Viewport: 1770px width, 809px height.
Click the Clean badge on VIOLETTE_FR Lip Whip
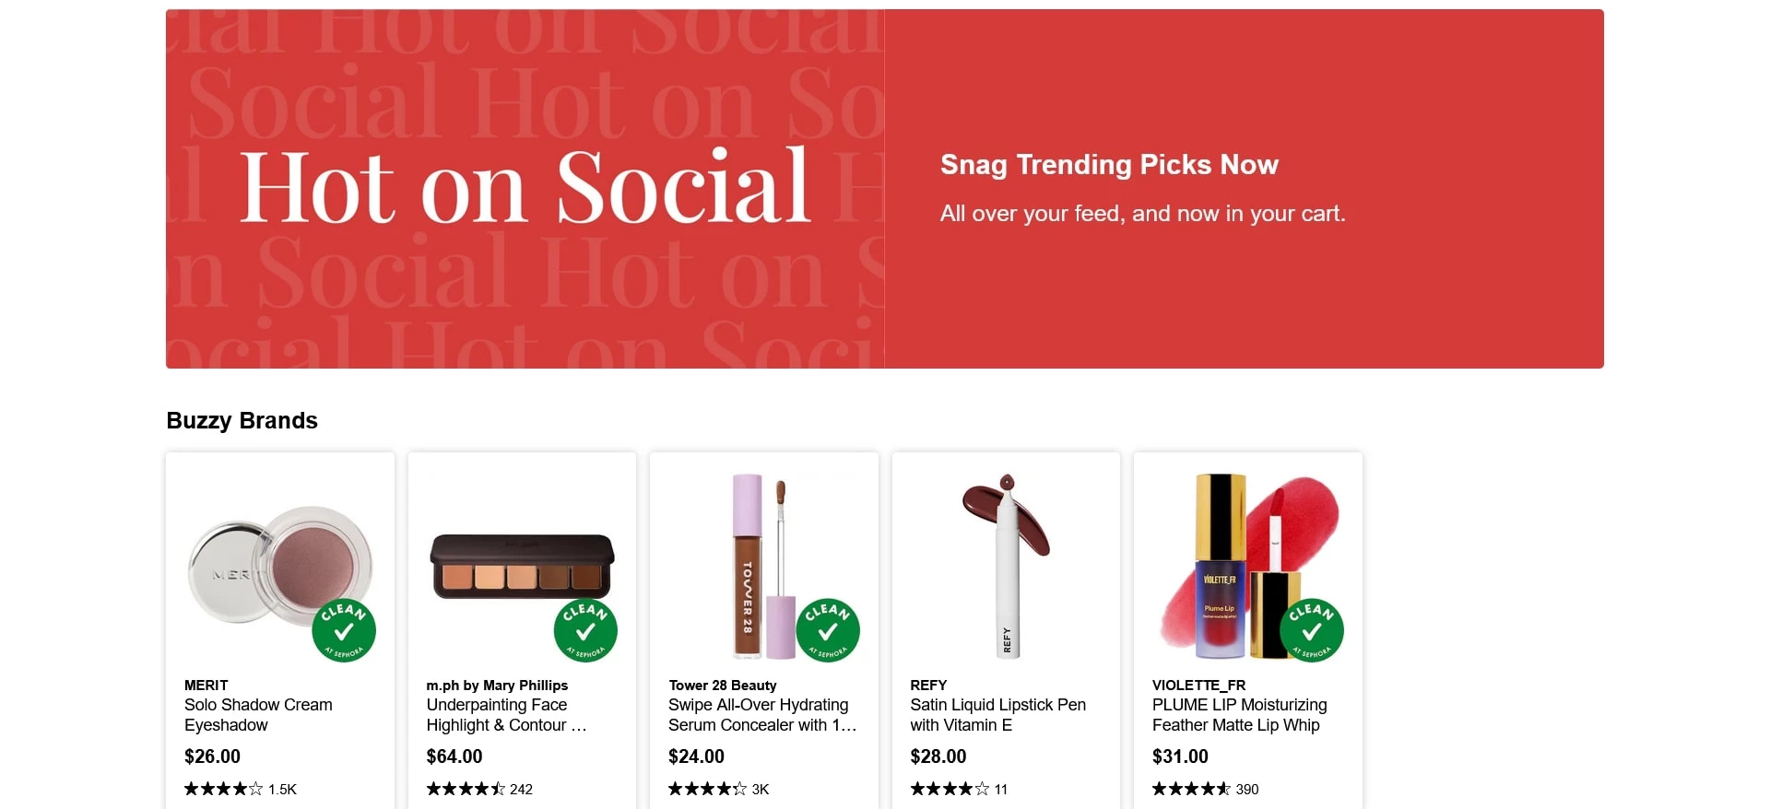tap(1313, 629)
